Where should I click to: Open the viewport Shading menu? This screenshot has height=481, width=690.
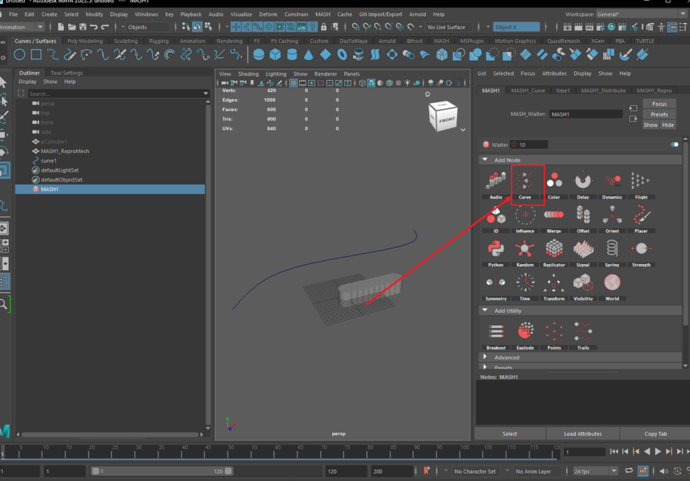pyautogui.click(x=248, y=74)
